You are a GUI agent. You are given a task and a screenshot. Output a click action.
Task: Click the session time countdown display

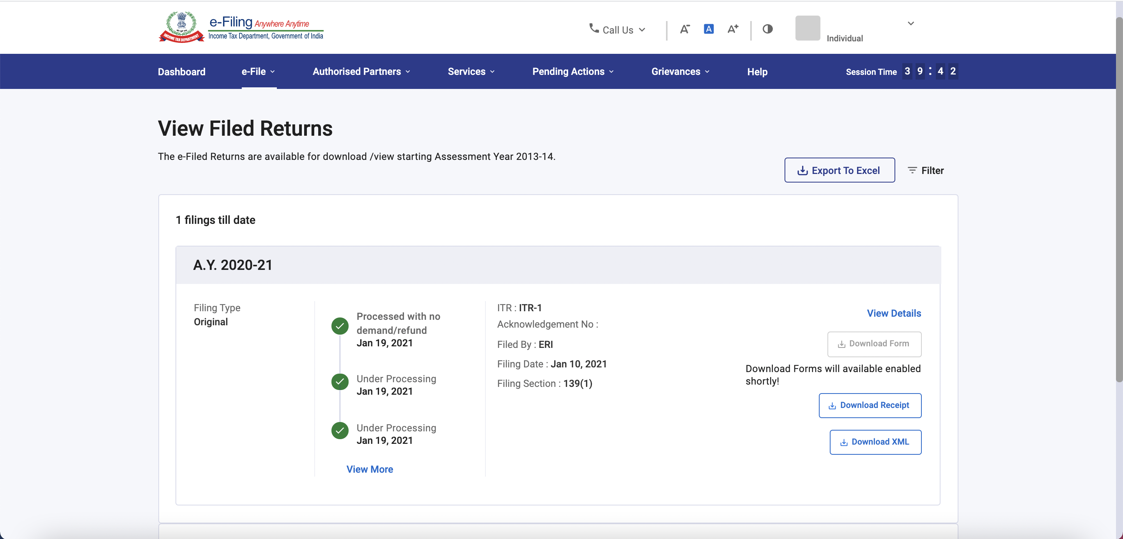(929, 71)
